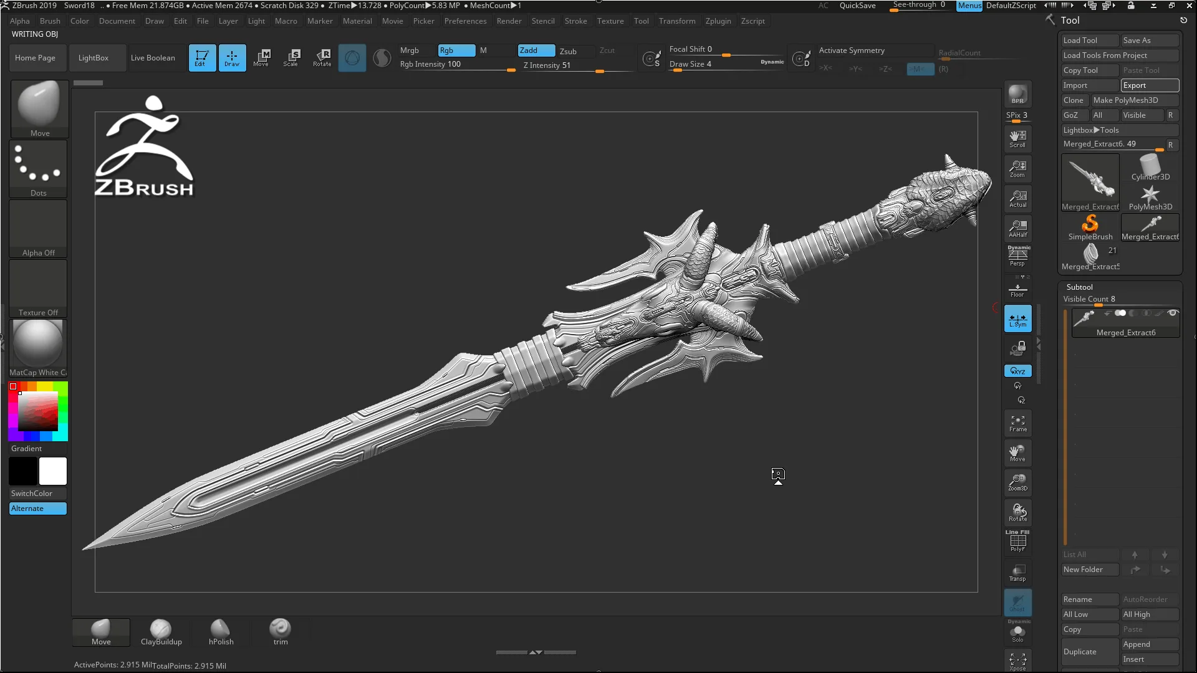Click the LazyMouse (LSym) icon
The height and width of the screenshot is (673, 1197).
tap(1018, 319)
